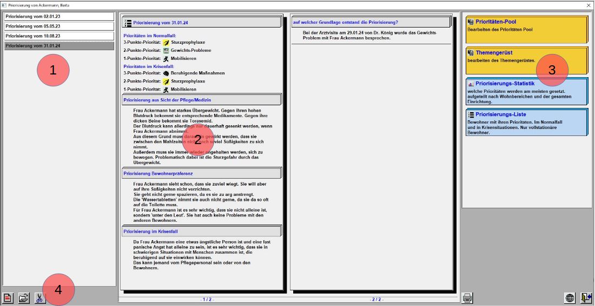Click the Arztvisite text about Dr. König
The height and width of the screenshot is (306, 595).
coord(370,36)
